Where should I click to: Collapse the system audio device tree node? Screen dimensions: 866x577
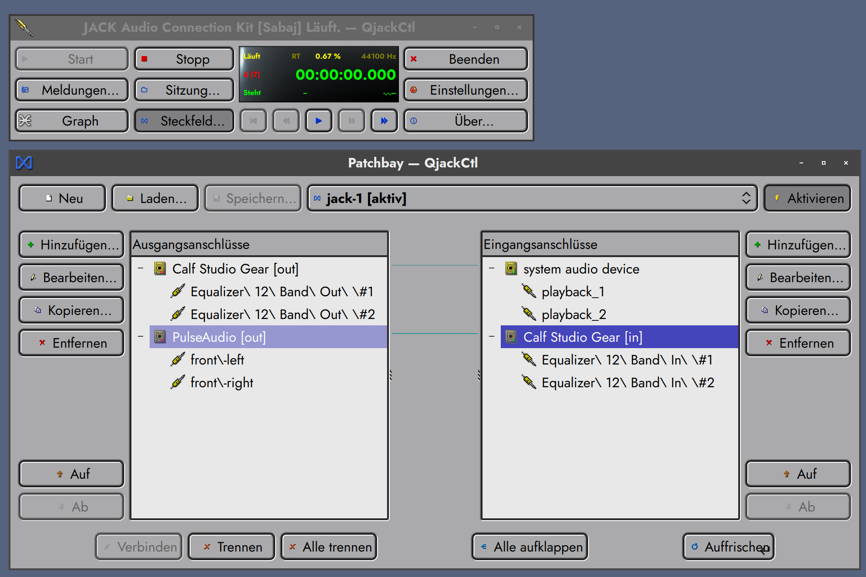(x=492, y=268)
